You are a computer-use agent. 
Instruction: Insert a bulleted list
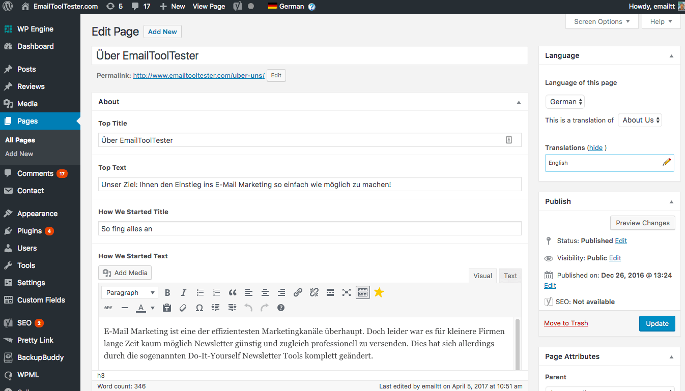coord(200,292)
